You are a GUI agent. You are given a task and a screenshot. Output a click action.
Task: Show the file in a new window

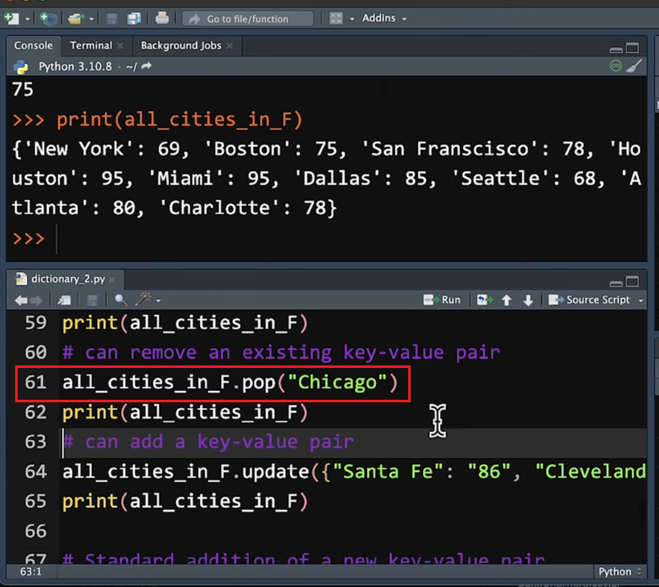tap(64, 300)
